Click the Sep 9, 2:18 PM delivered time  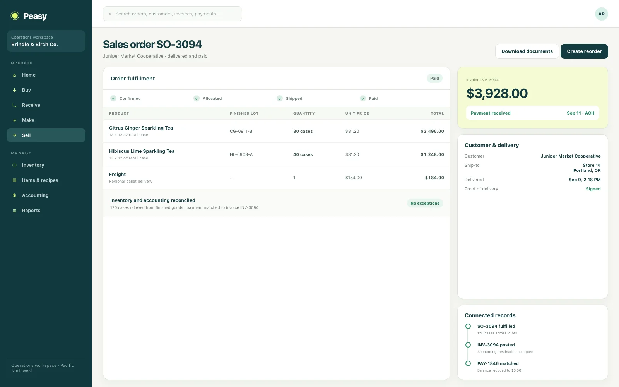point(585,180)
